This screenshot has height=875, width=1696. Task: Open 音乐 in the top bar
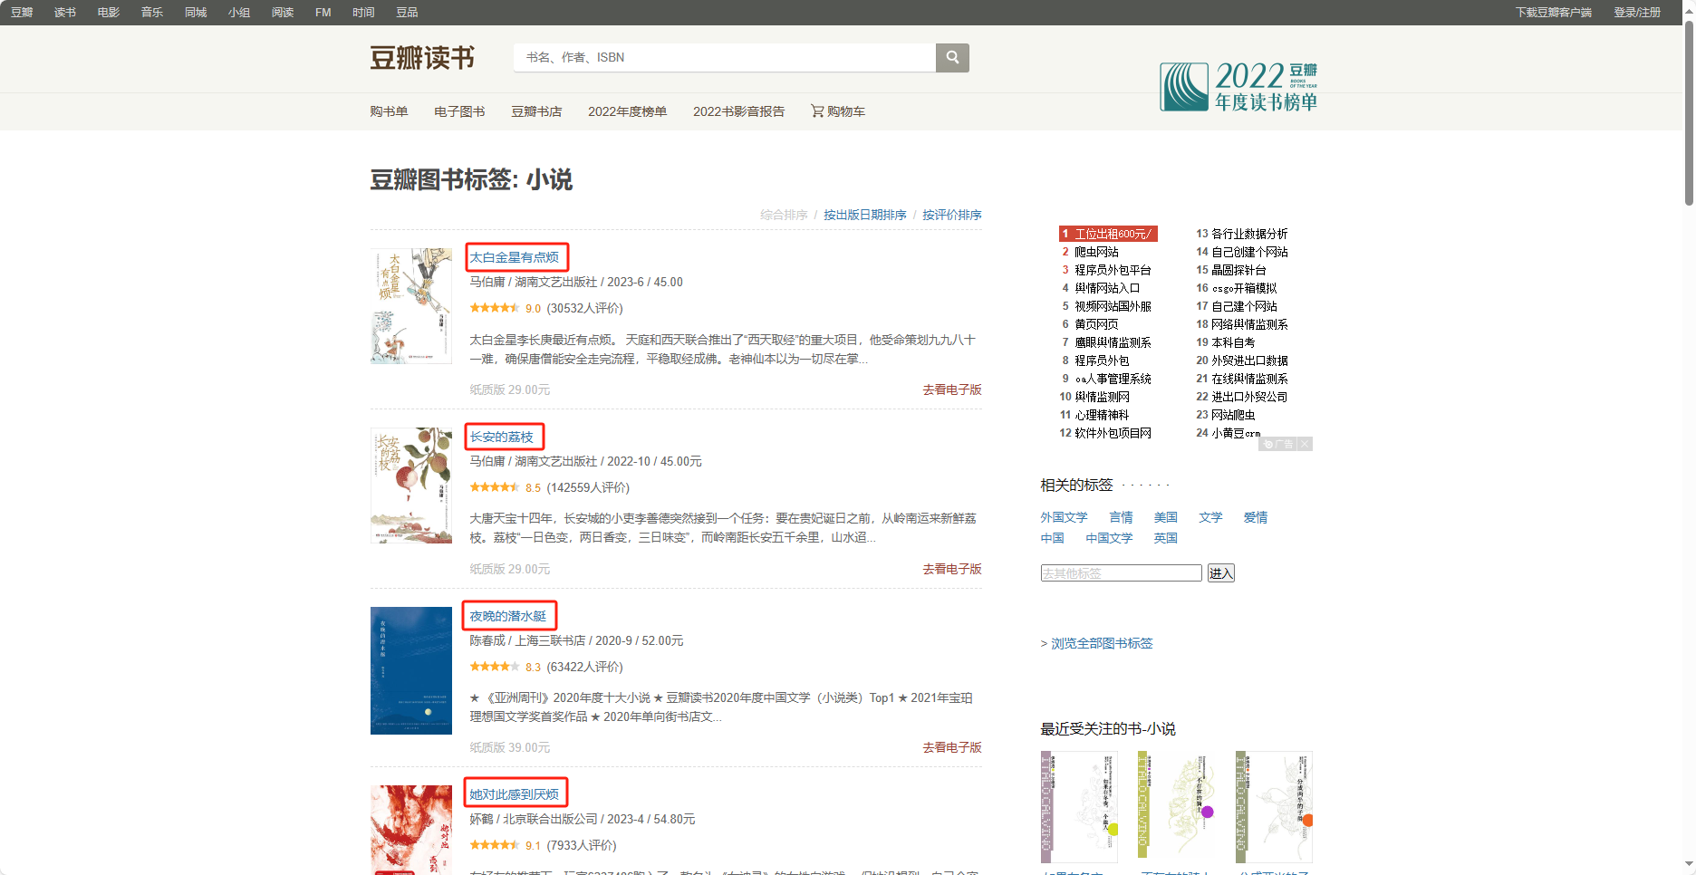click(x=152, y=13)
